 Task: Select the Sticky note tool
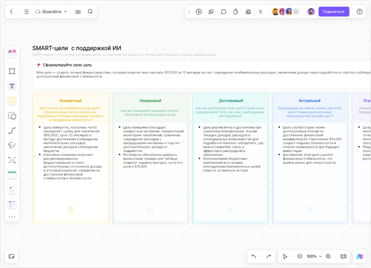(12, 101)
